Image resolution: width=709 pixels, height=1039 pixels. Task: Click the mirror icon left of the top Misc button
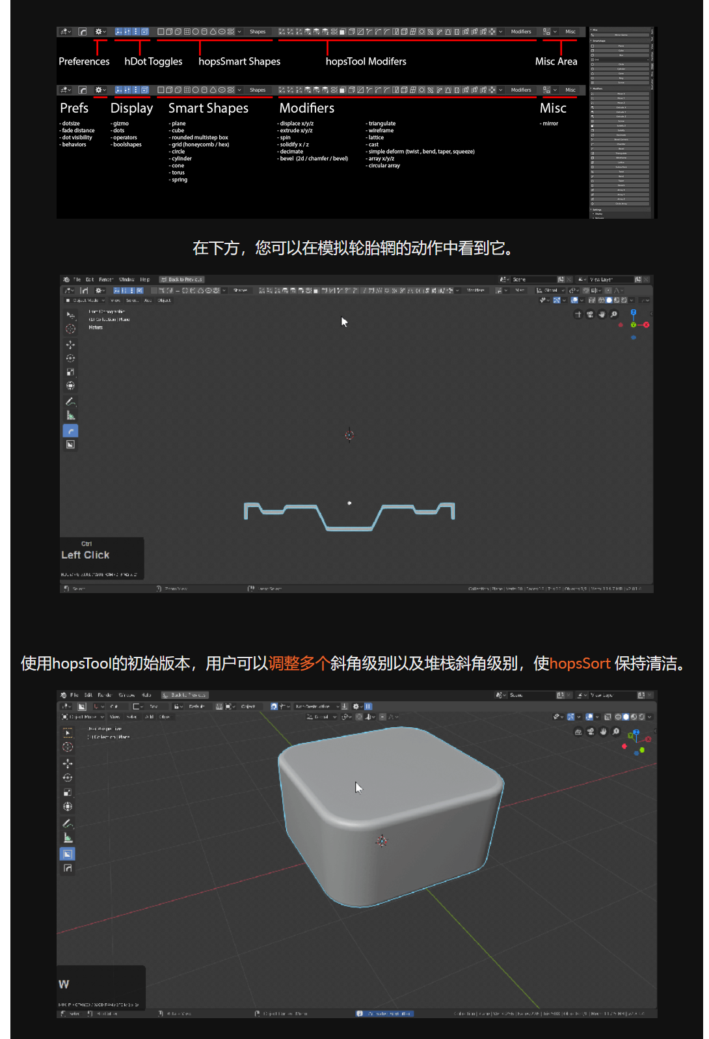tap(546, 31)
